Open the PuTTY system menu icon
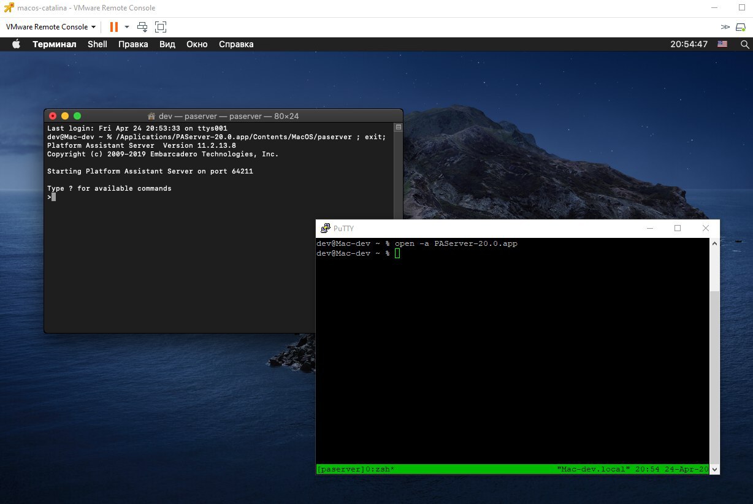The height and width of the screenshot is (504, 753). pyautogui.click(x=326, y=228)
